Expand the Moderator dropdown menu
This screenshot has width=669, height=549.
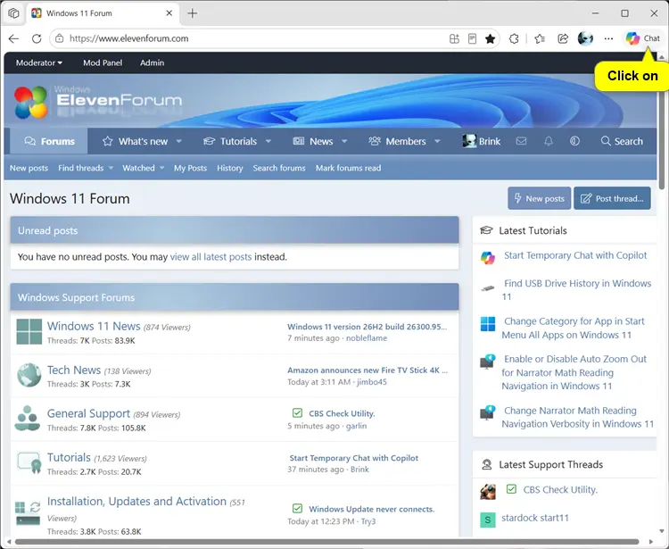[39, 62]
